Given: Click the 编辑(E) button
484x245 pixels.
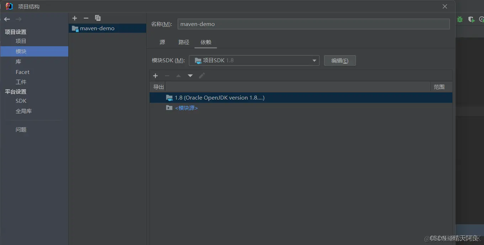Looking at the screenshot, I should pyautogui.click(x=340, y=60).
